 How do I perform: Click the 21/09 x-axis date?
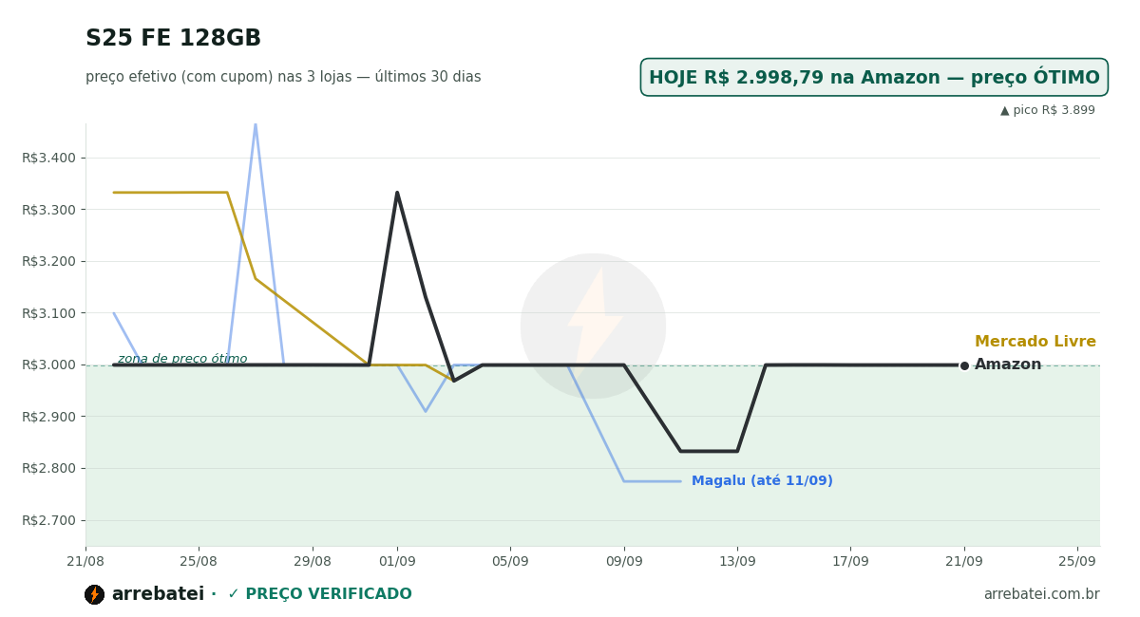click(x=964, y=561)
